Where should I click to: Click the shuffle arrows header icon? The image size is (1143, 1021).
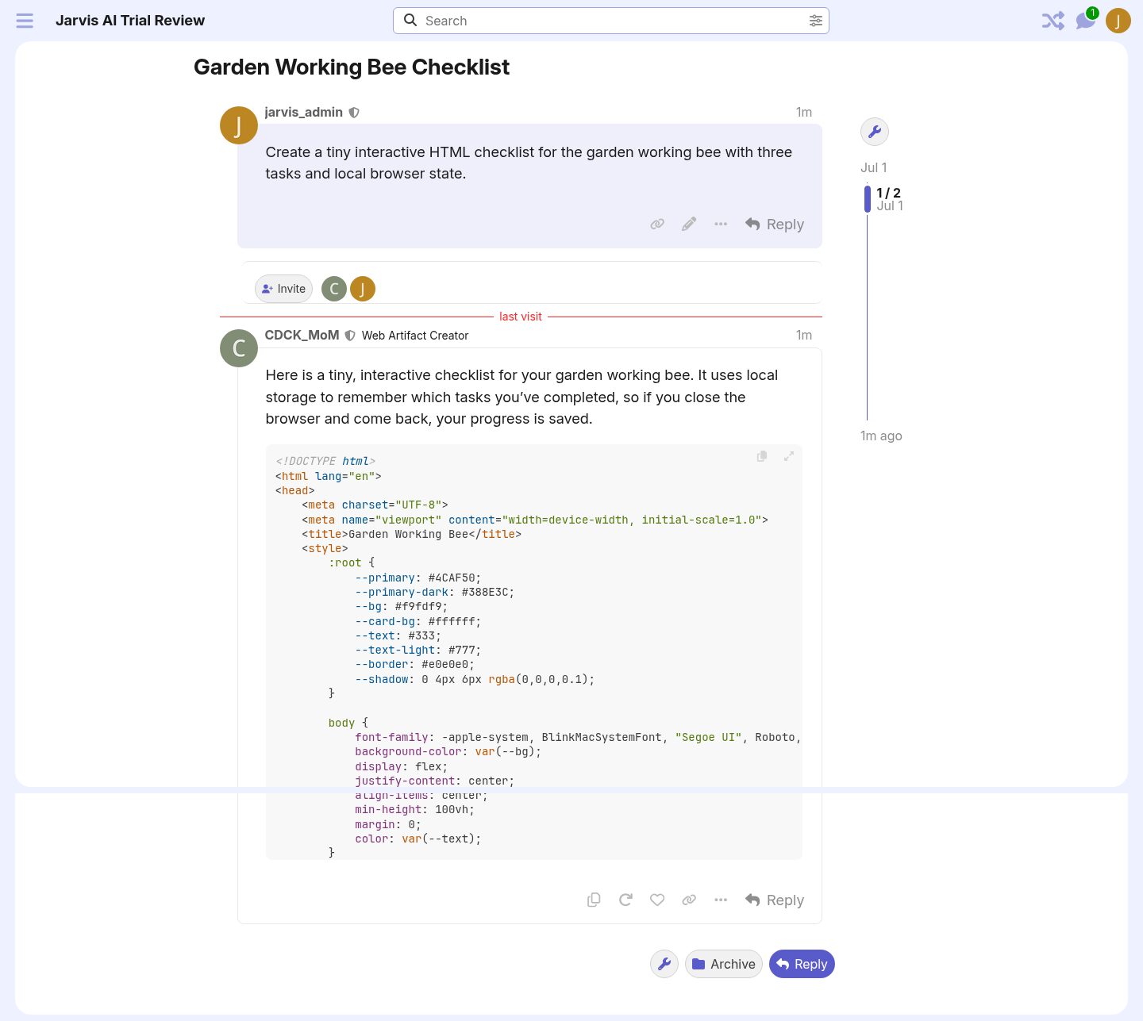click(x=1053, y=21)
